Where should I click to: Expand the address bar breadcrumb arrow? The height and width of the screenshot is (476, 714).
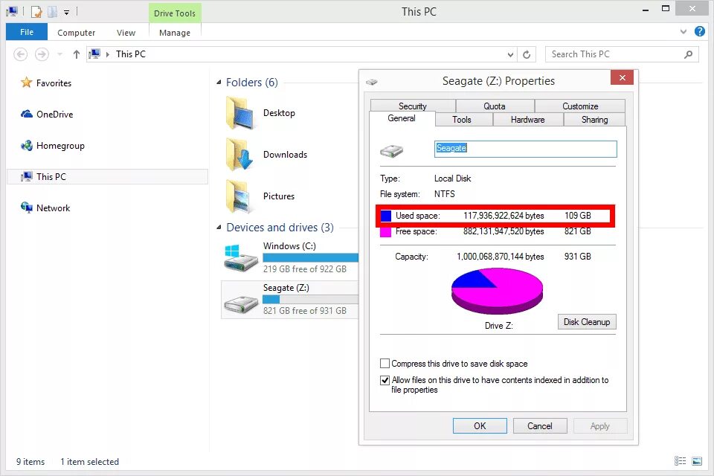pyautogui.click(x=108, y=54)
